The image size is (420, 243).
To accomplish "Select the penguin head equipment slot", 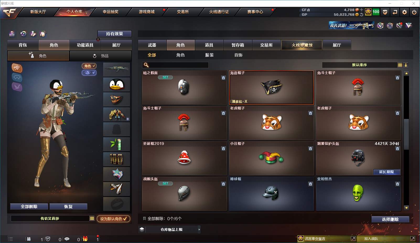I will click(x=116, y=84).
